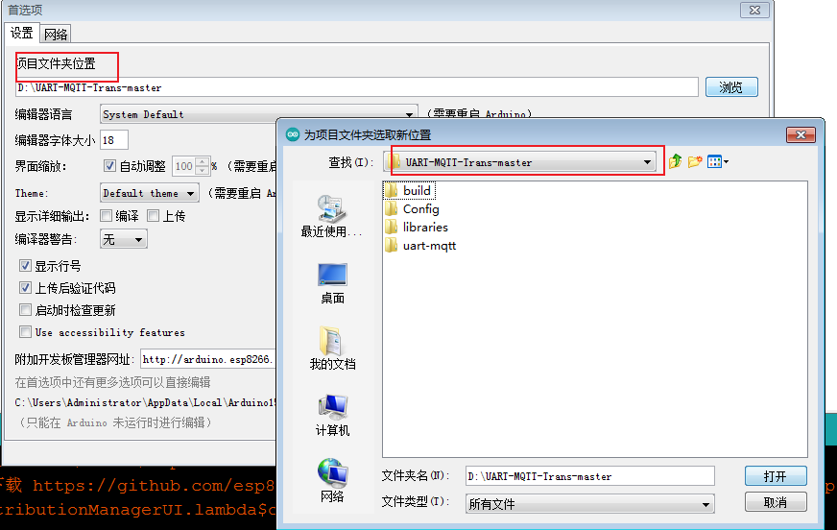Image resolution: width=837 pixels, height=530 pixels.
Task: Select the uart-mqtt folder
Action: (428, 246)
